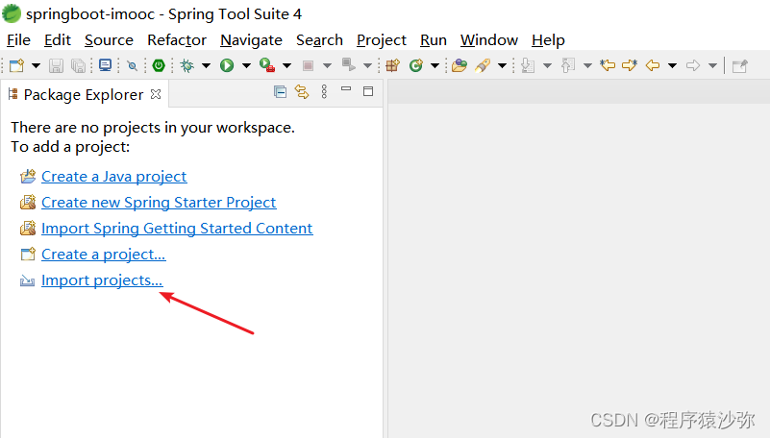Click the Next Edit Location arrow icon
Image resolution: width=770 pixels, height=438 pixels.
click(630, 65)
